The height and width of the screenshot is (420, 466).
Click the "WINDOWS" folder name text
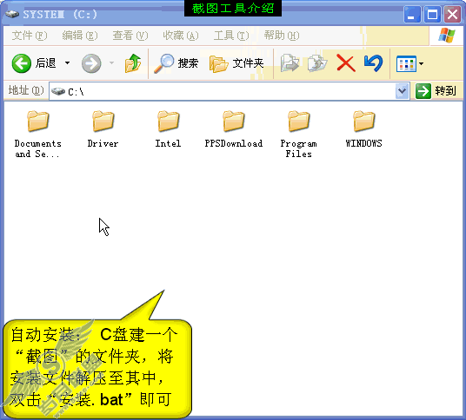(363, 143)
